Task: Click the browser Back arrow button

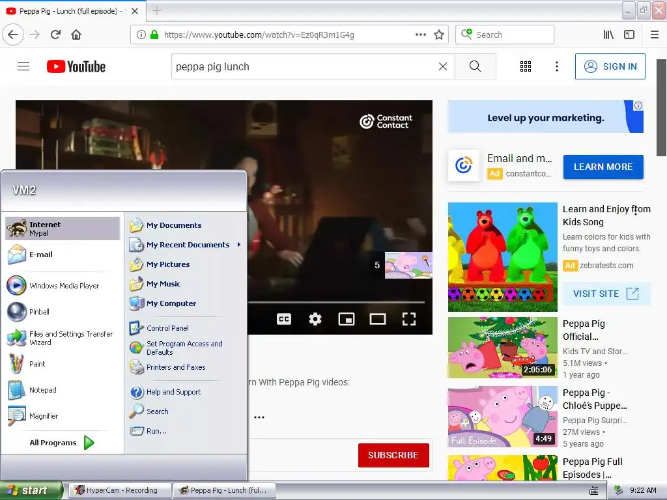Action: point(13,35)
